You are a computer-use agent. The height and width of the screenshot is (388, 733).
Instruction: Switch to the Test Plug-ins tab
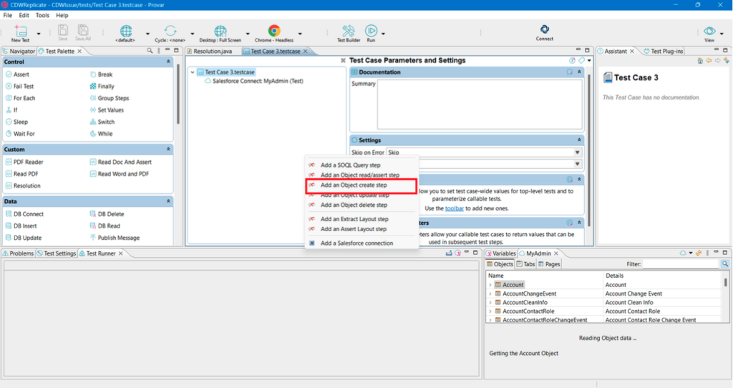664,51
